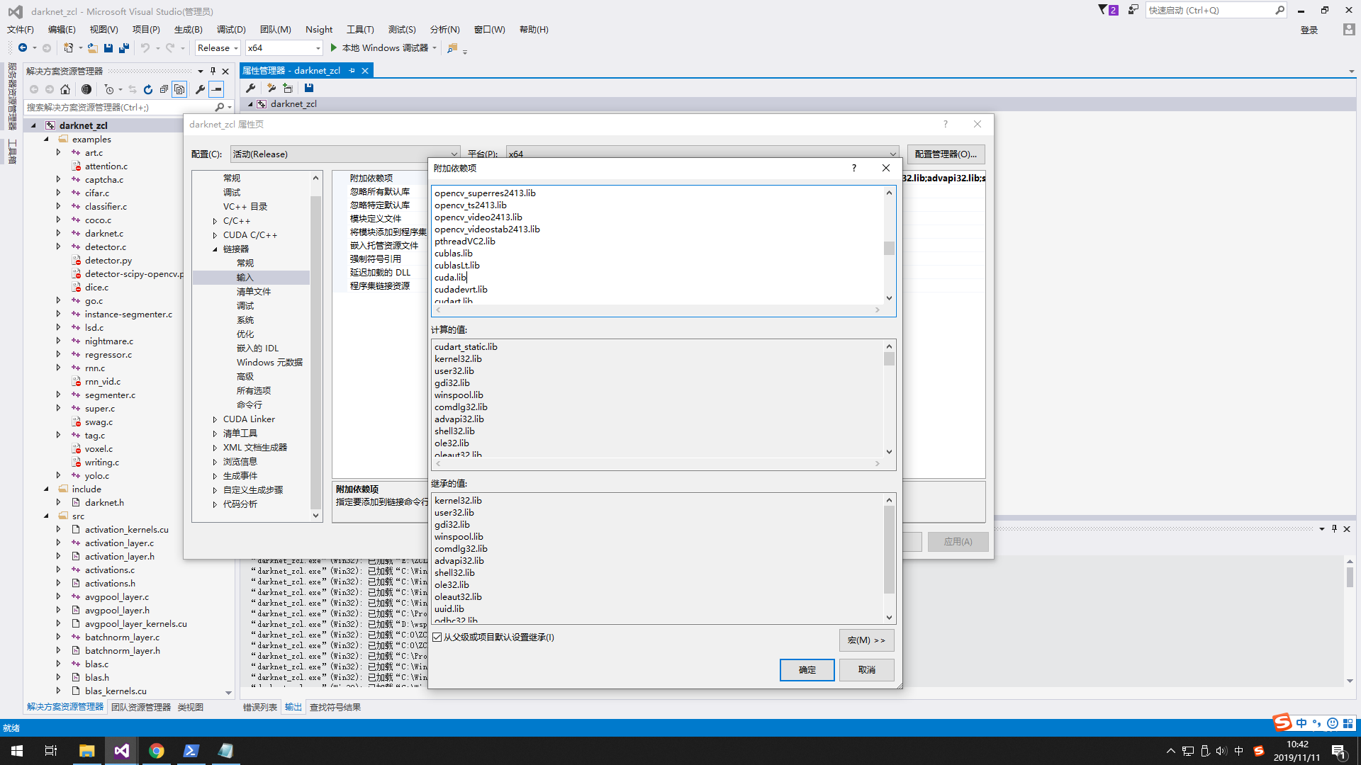This screenshot has height=765, width=1361.
Task: Expand CUDA Linker node in property tree
Action: 215,419
